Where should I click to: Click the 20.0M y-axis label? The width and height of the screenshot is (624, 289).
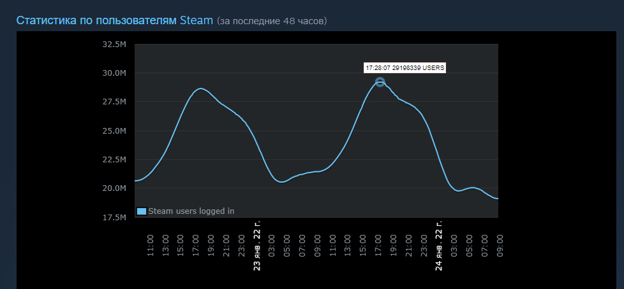tap(114, 188)
